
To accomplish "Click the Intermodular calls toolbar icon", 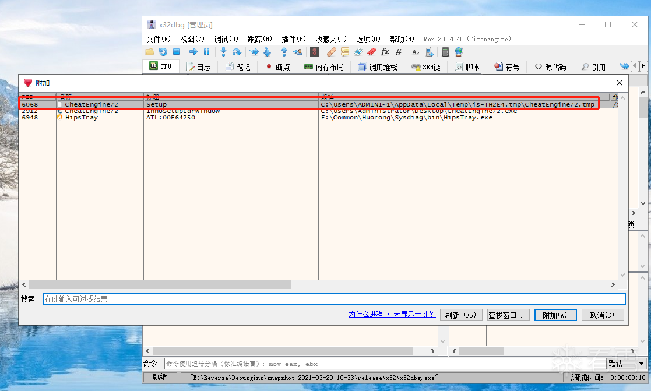I will pyautogui.click(x=430, y=52).
